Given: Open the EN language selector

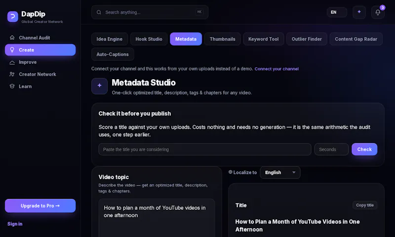Looking at the screenshot, I should 337,12.
